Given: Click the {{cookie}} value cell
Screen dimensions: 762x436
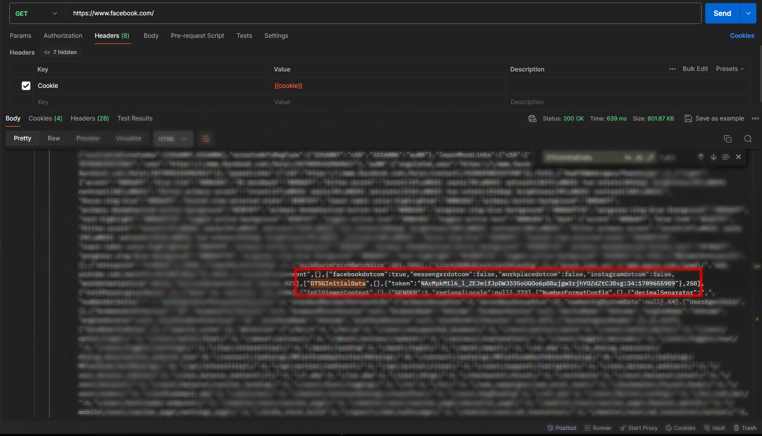Looking at the screenshot, I should click(x=388, y=86).
